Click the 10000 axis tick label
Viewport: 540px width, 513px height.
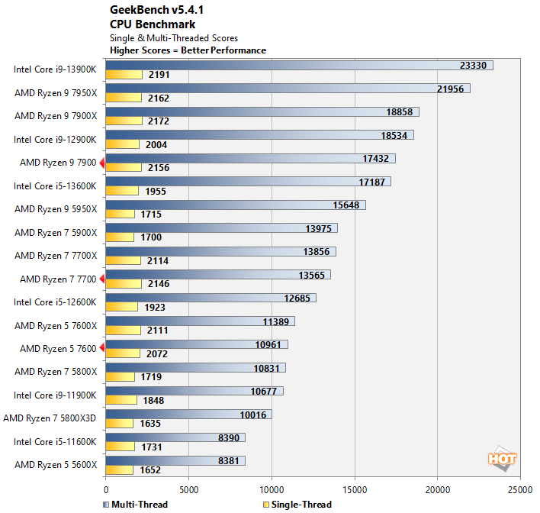(272, 490)
